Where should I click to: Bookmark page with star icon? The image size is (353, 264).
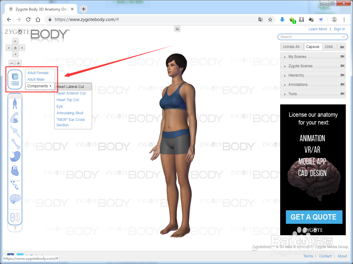pos(270,19)
